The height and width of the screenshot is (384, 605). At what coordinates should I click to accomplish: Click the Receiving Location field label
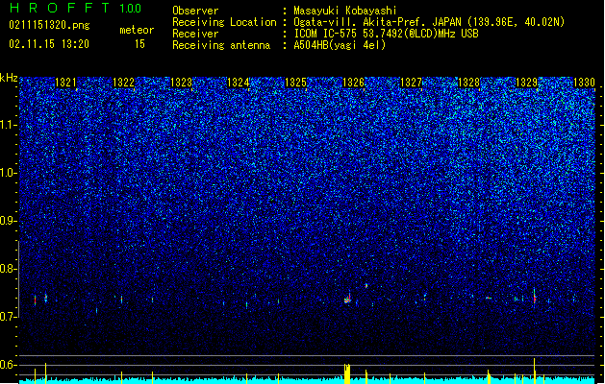pyautogui.click(x=224, y=22)
